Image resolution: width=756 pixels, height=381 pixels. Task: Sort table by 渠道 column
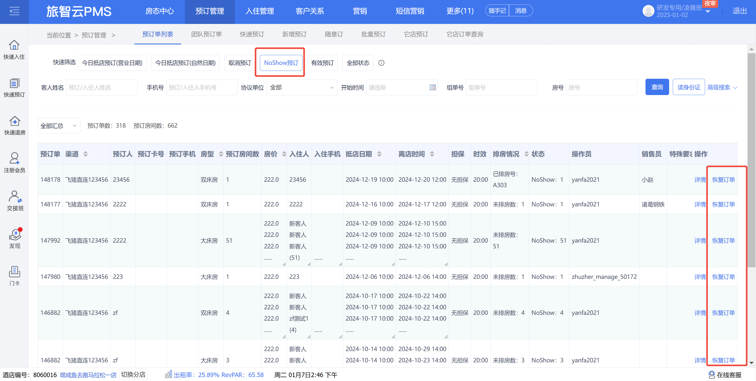[85, 154]
